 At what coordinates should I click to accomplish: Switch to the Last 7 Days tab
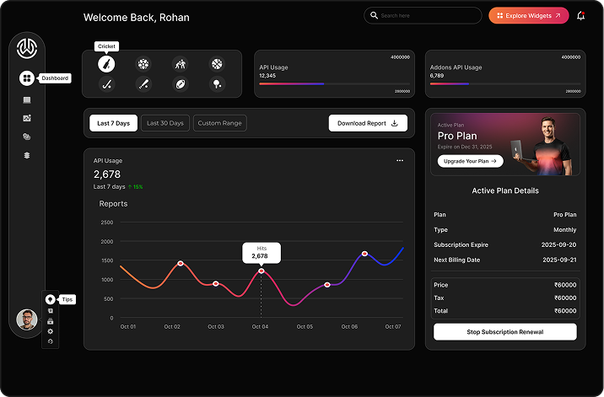[x=113, y=123]
